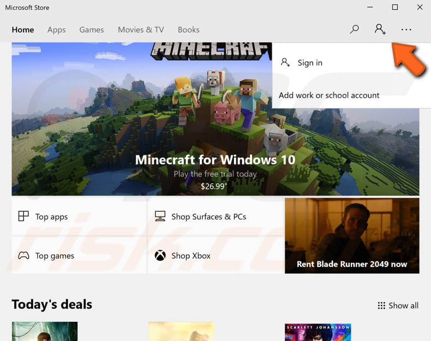Open the first Today's deals thumbnail
This screenshot has height=341, width=431.
coord(45,331)
